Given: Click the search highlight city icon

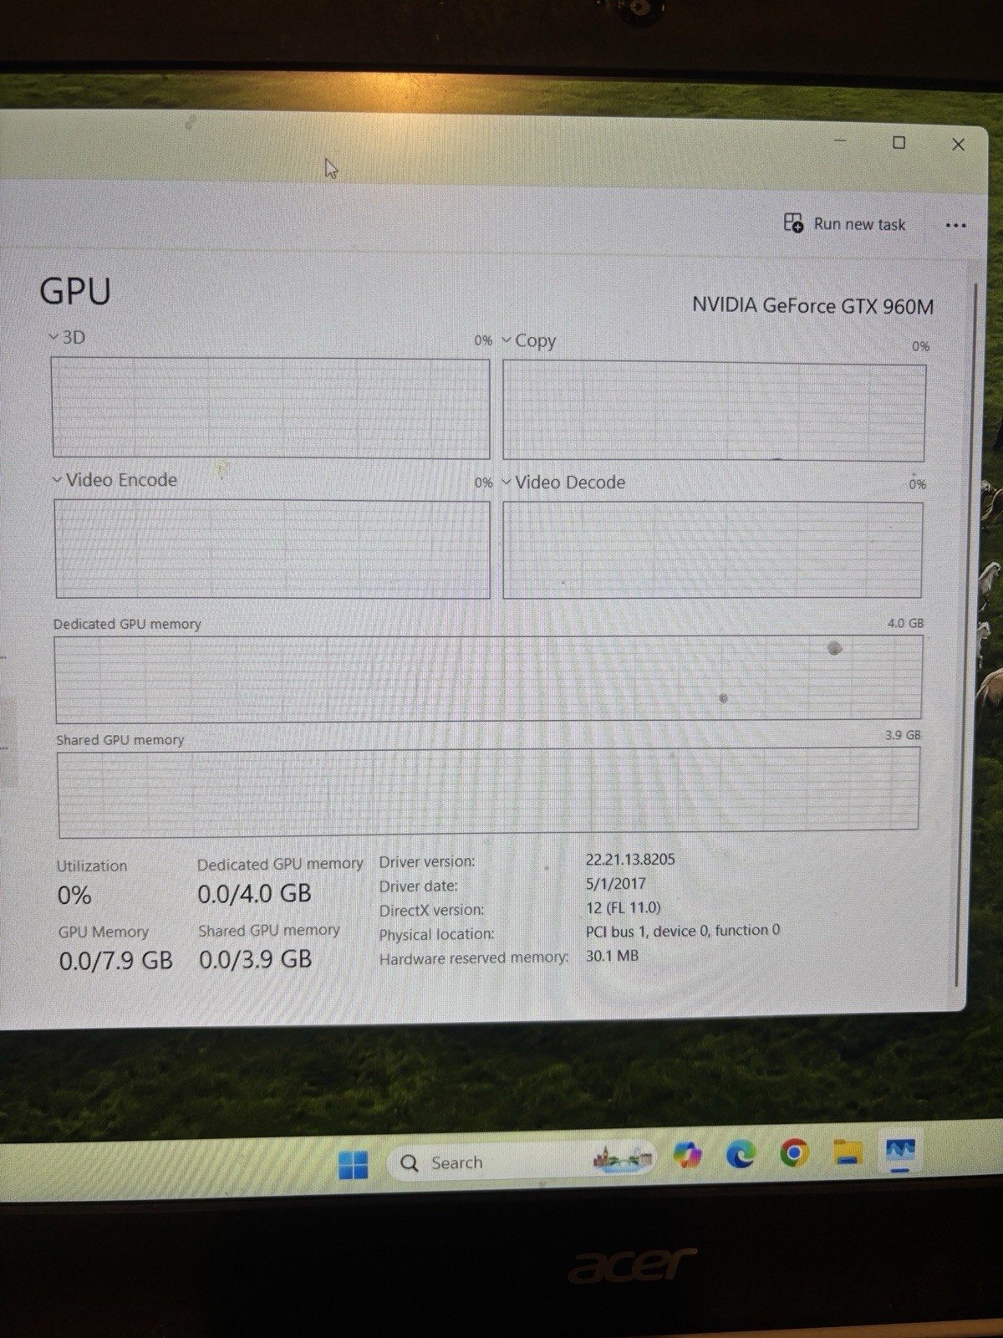Looking at the screenshot, I should (x=624, y=1159).
